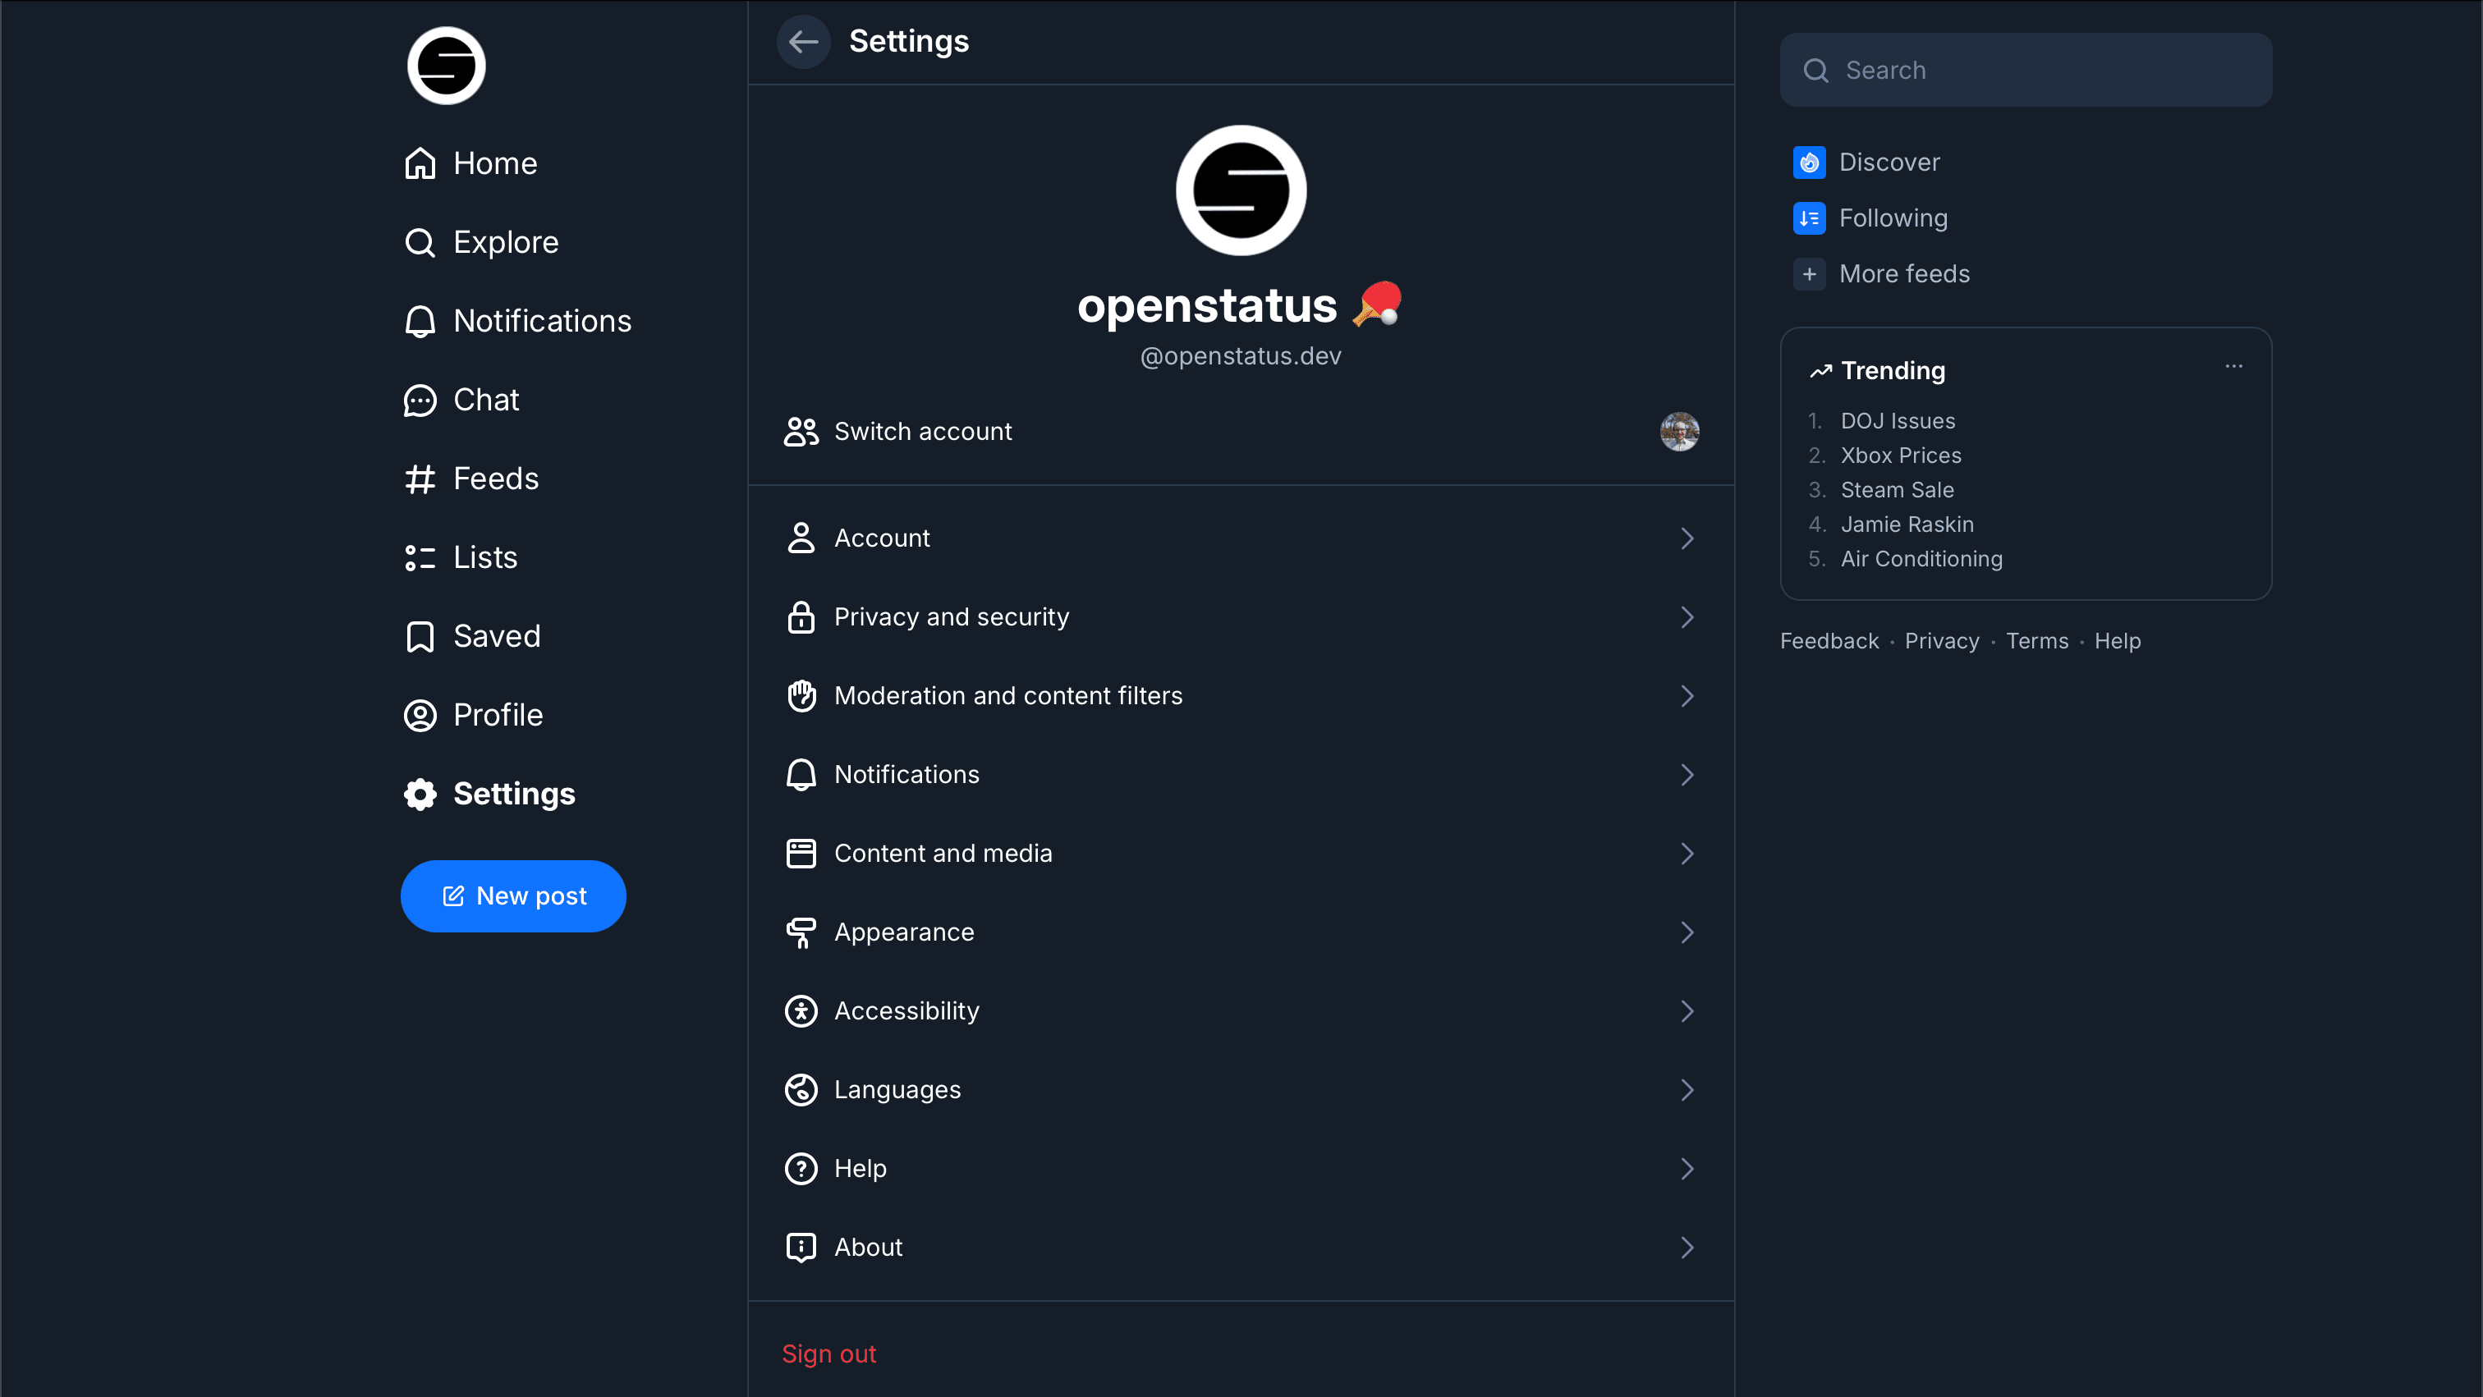Image resolution: width=2483 pixels, height=1397 pixels.
Task: Open Chat in the left sidebar
Action: [x=461, y=400]
